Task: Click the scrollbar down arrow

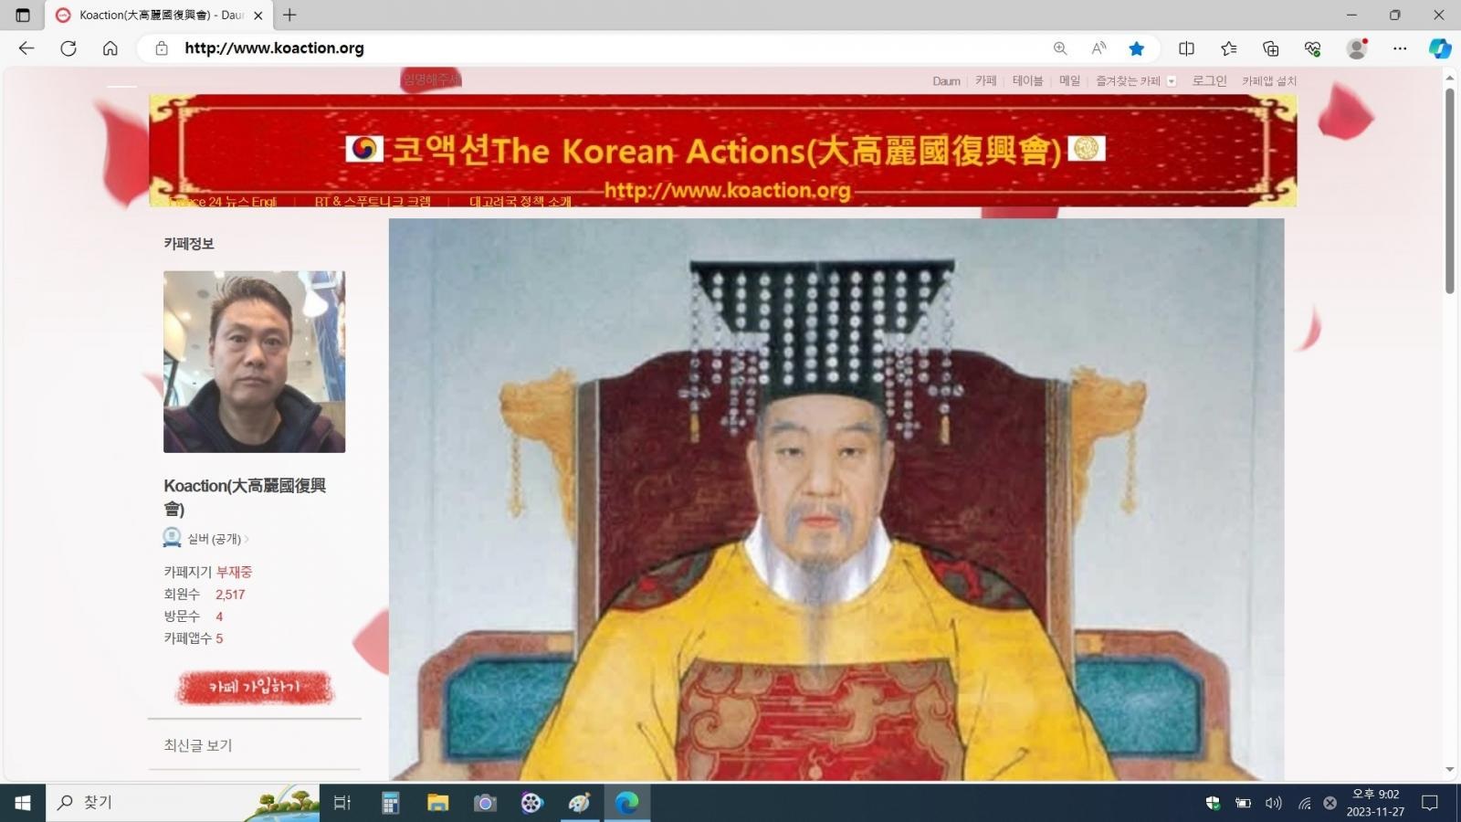Action: pos(1449,770)
